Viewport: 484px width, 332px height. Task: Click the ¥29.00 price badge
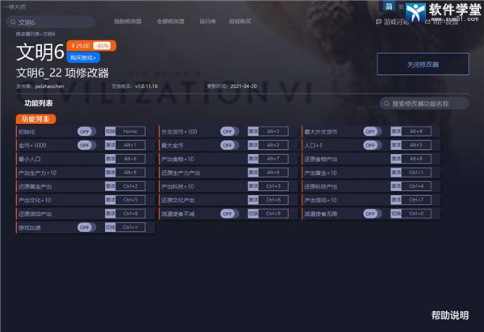(x=91, y=46)
